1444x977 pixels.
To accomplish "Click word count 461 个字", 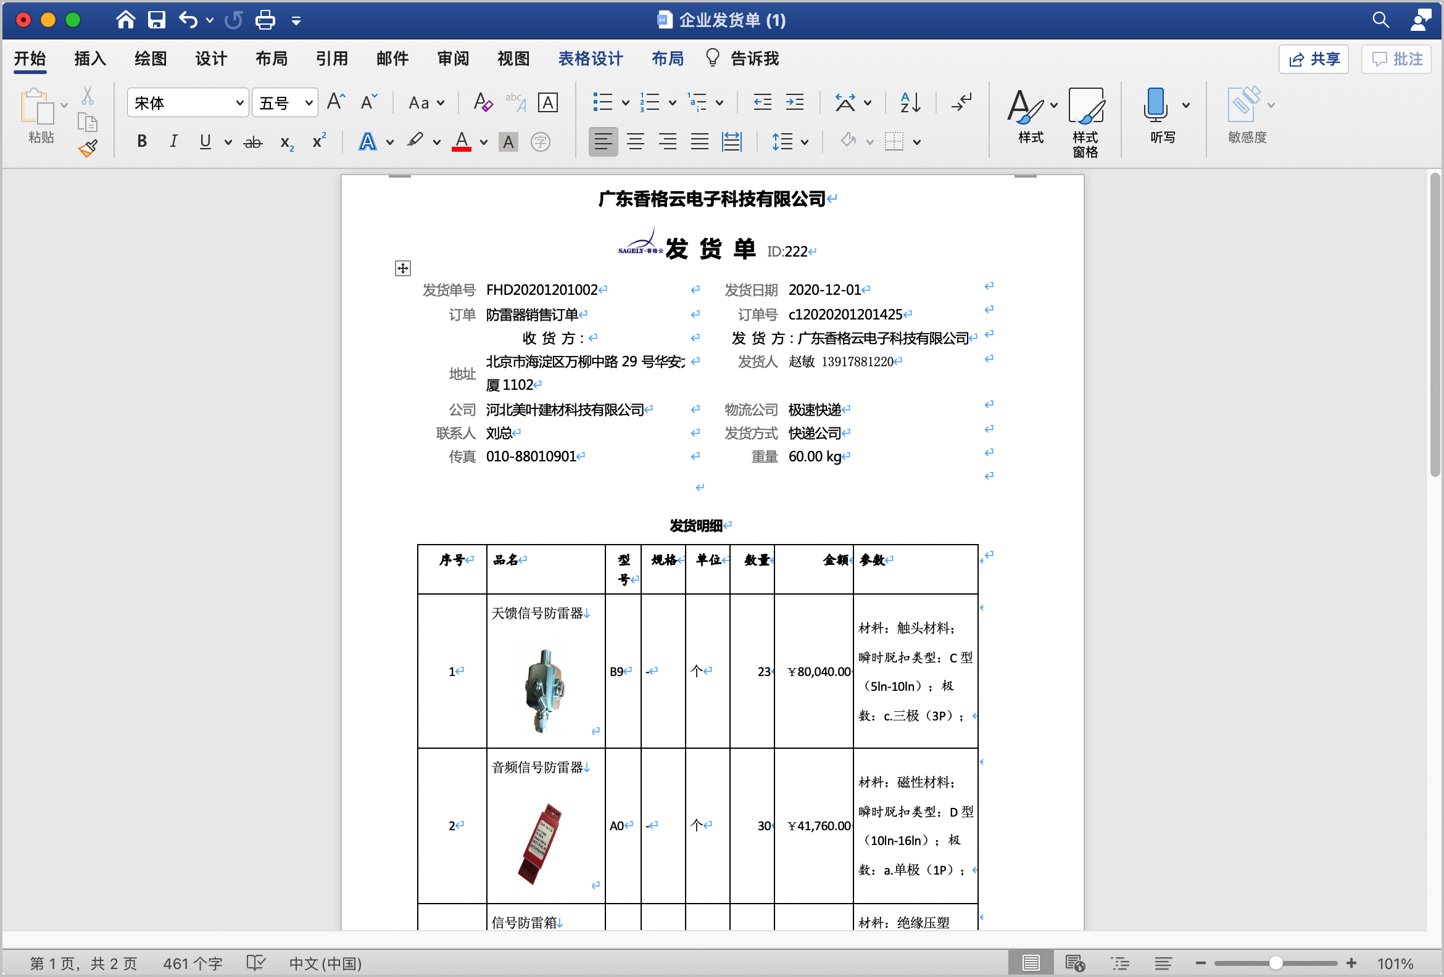I will (193, 963).
